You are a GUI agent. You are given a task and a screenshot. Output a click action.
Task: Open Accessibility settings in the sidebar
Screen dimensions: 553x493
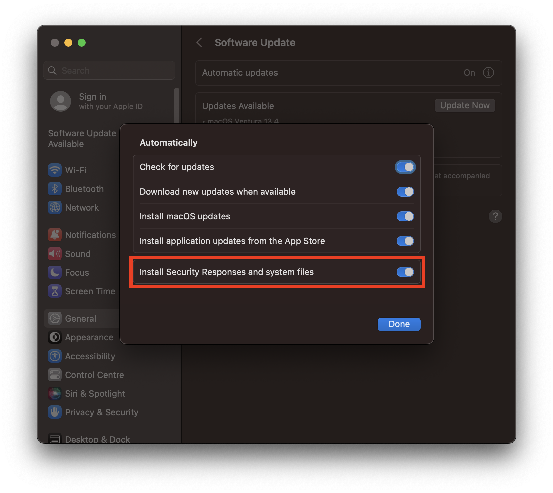tap(90, 356)
